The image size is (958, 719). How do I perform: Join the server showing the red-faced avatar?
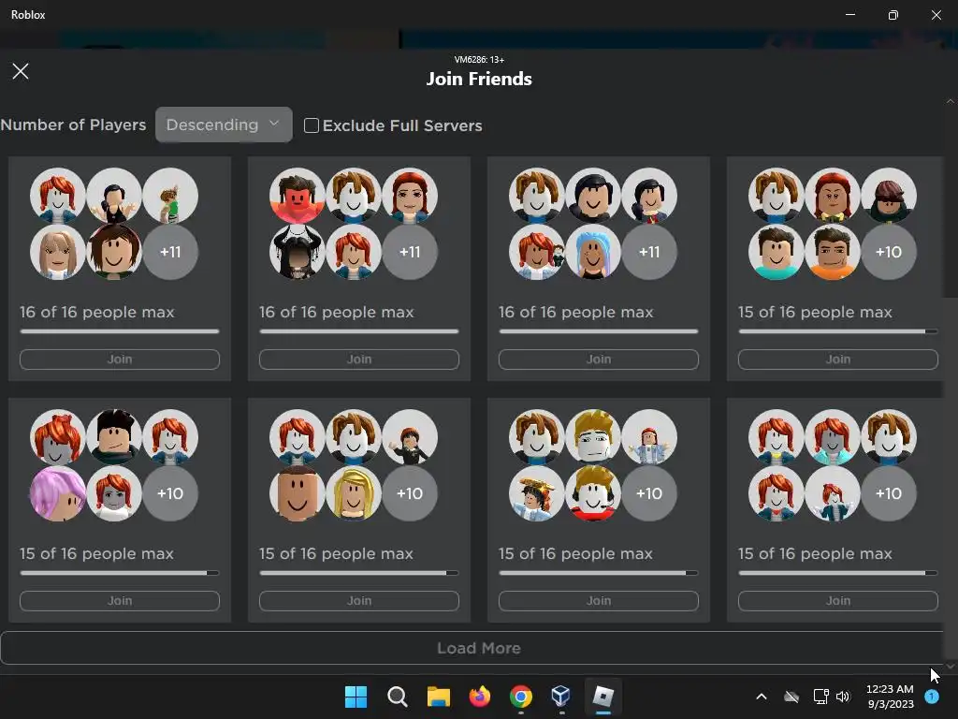point(359,359)
